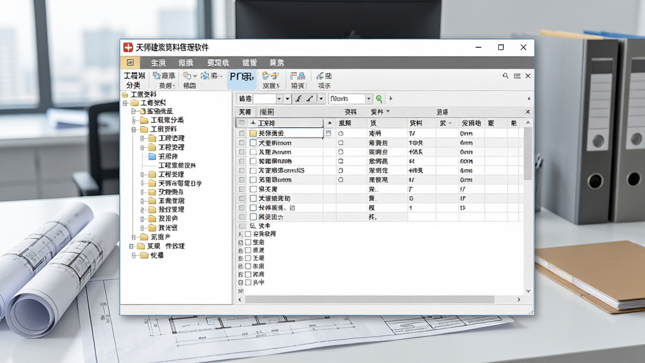This screenshot has height=363, width=645.
Task: Open the combo box left of the green search icon
Action: point(350,99)
